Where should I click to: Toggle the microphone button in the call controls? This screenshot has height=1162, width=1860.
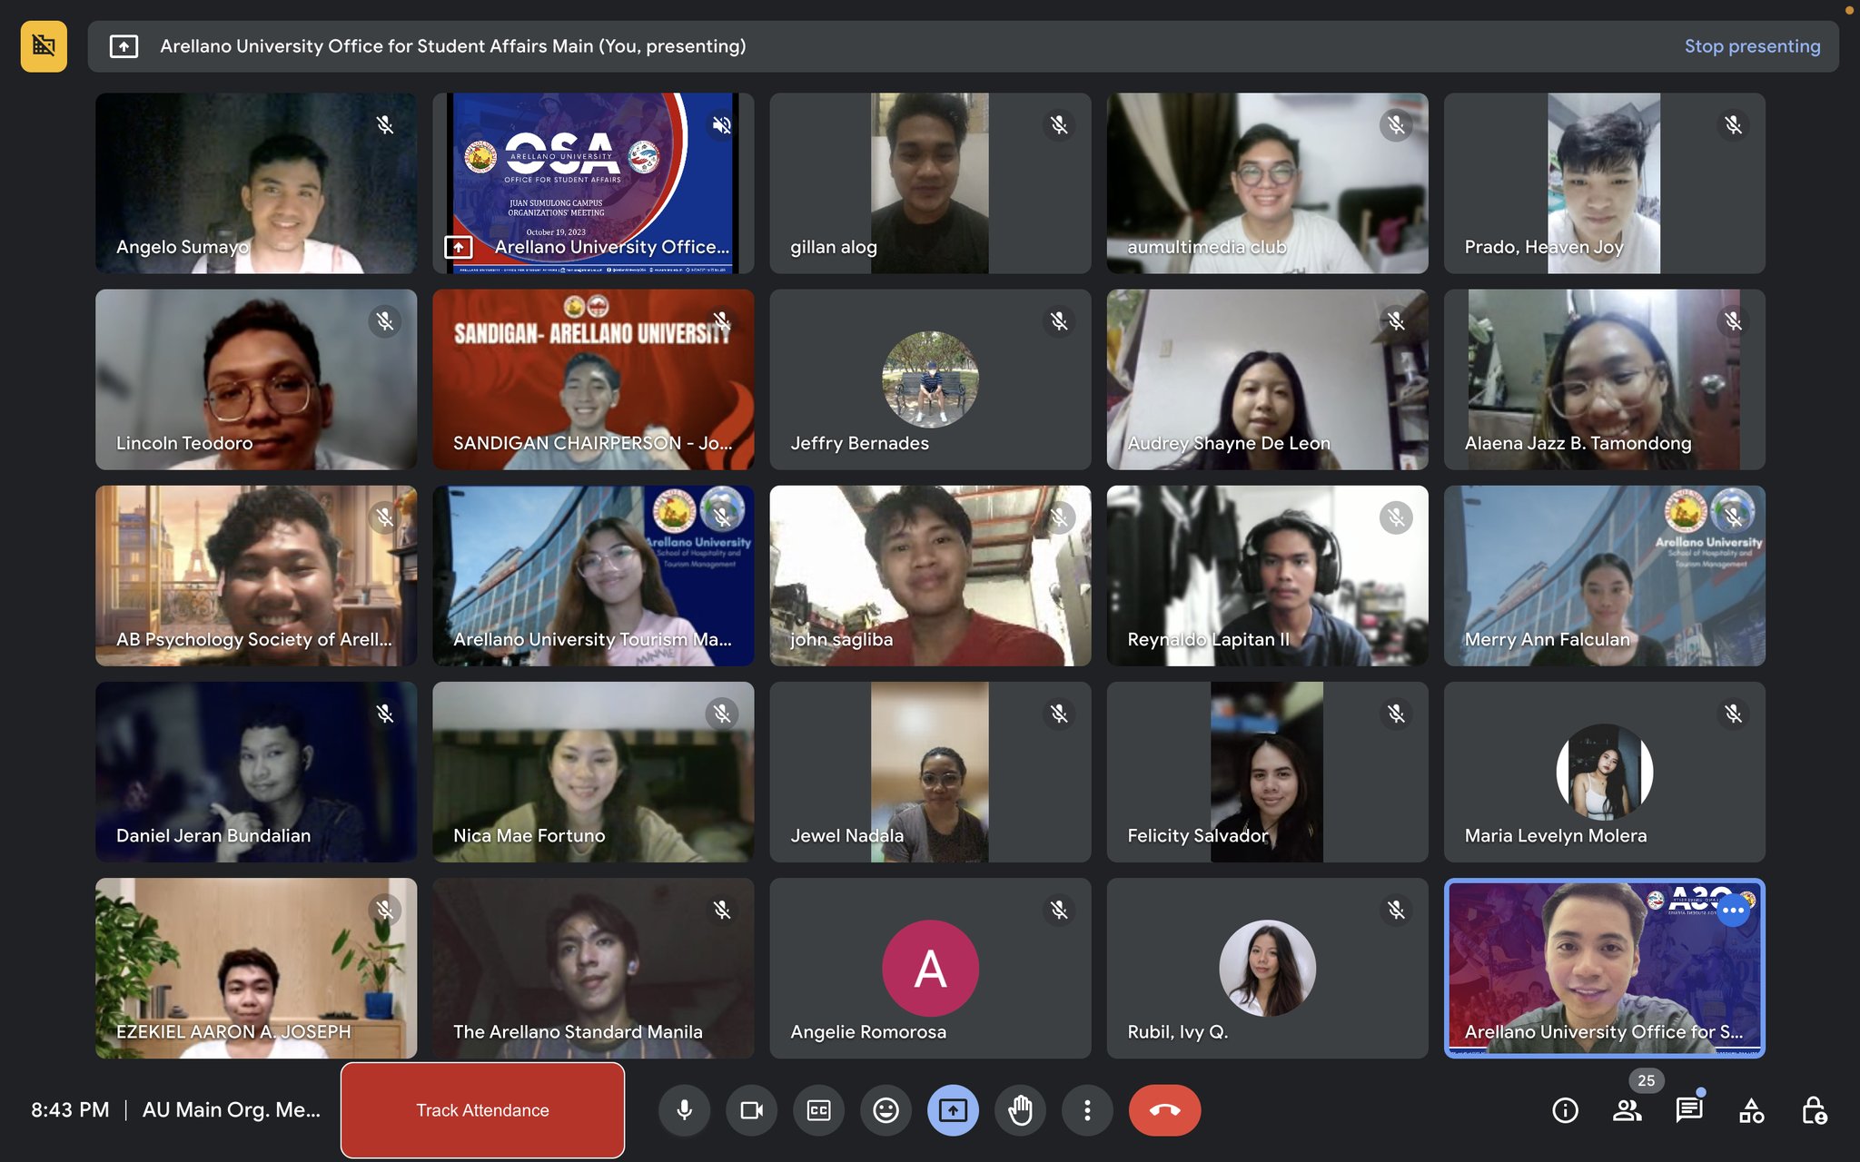click(685, 1109)
